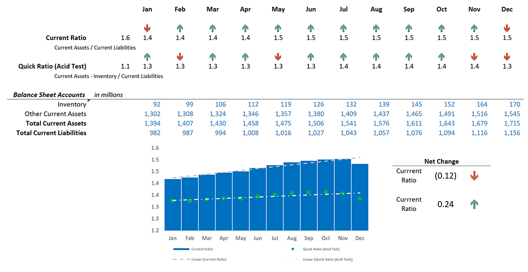528x272 pixels.
Task: Click the Current Ratio up arrow for Sep
Action: (409, 28)
